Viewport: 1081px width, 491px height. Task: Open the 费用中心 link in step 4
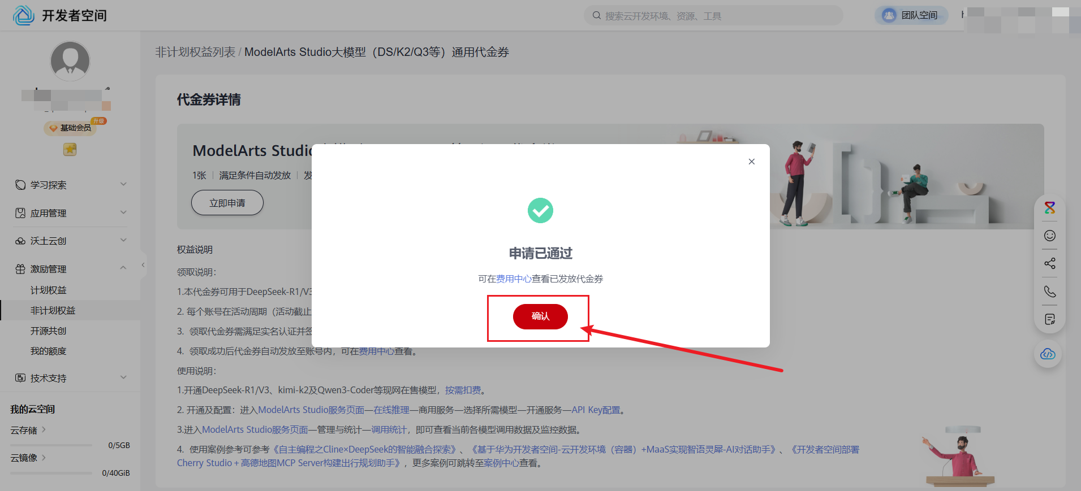coord(376,351)
